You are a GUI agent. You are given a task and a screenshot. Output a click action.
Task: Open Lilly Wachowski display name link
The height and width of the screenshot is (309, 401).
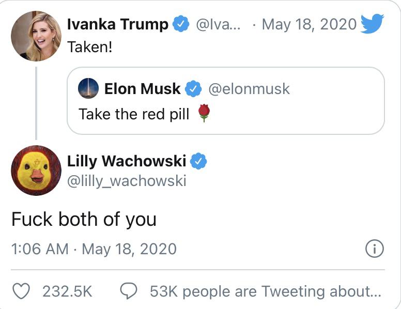coord(127,161)
